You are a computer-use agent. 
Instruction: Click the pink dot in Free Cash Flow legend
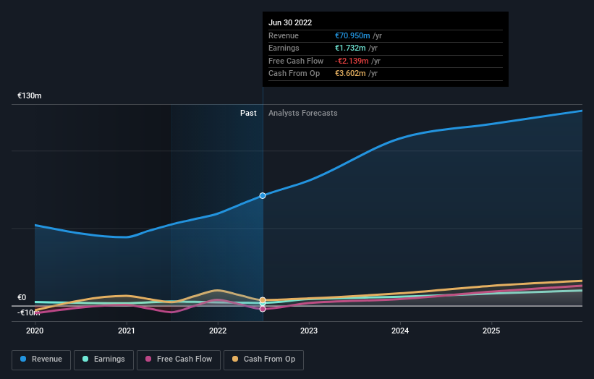pos(148,359)
